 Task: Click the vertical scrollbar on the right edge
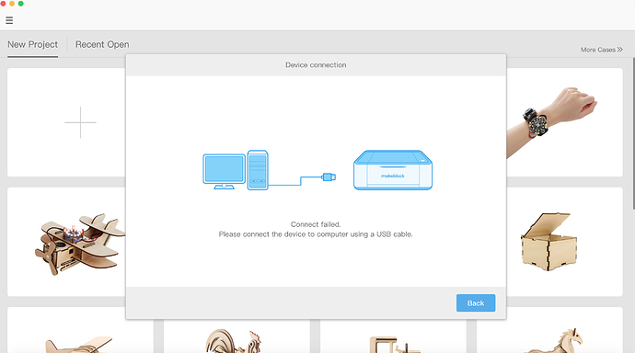click(x=633, y=133)
